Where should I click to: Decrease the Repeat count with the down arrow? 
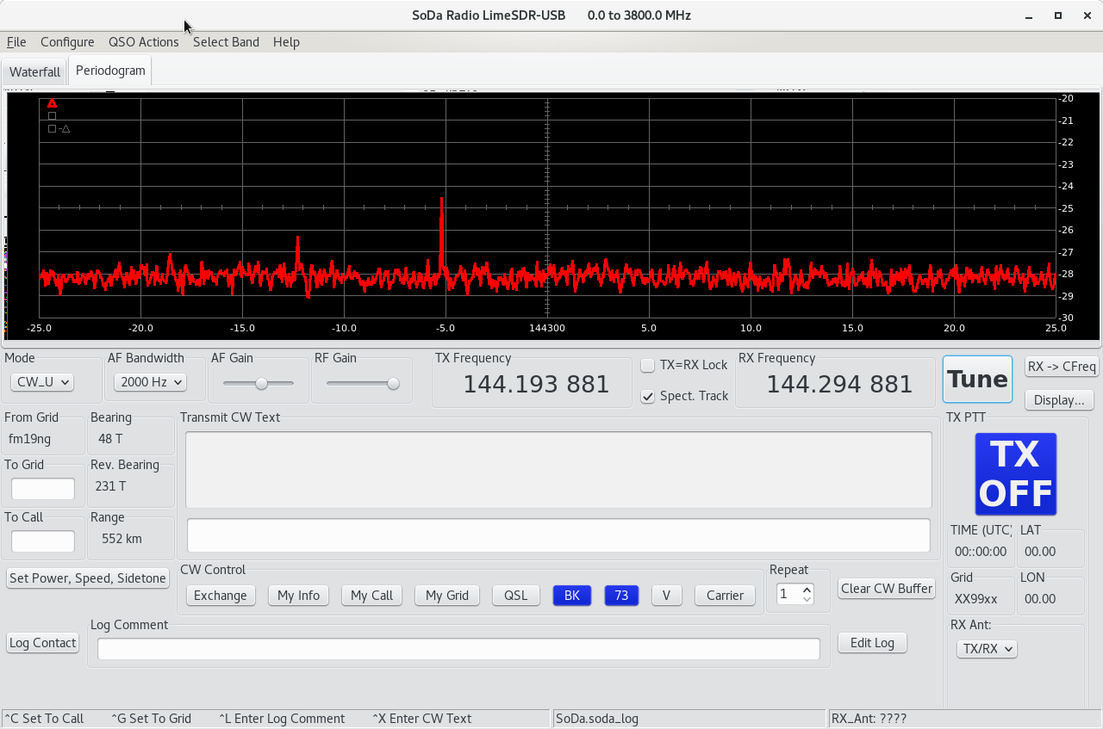click(807, 599)
